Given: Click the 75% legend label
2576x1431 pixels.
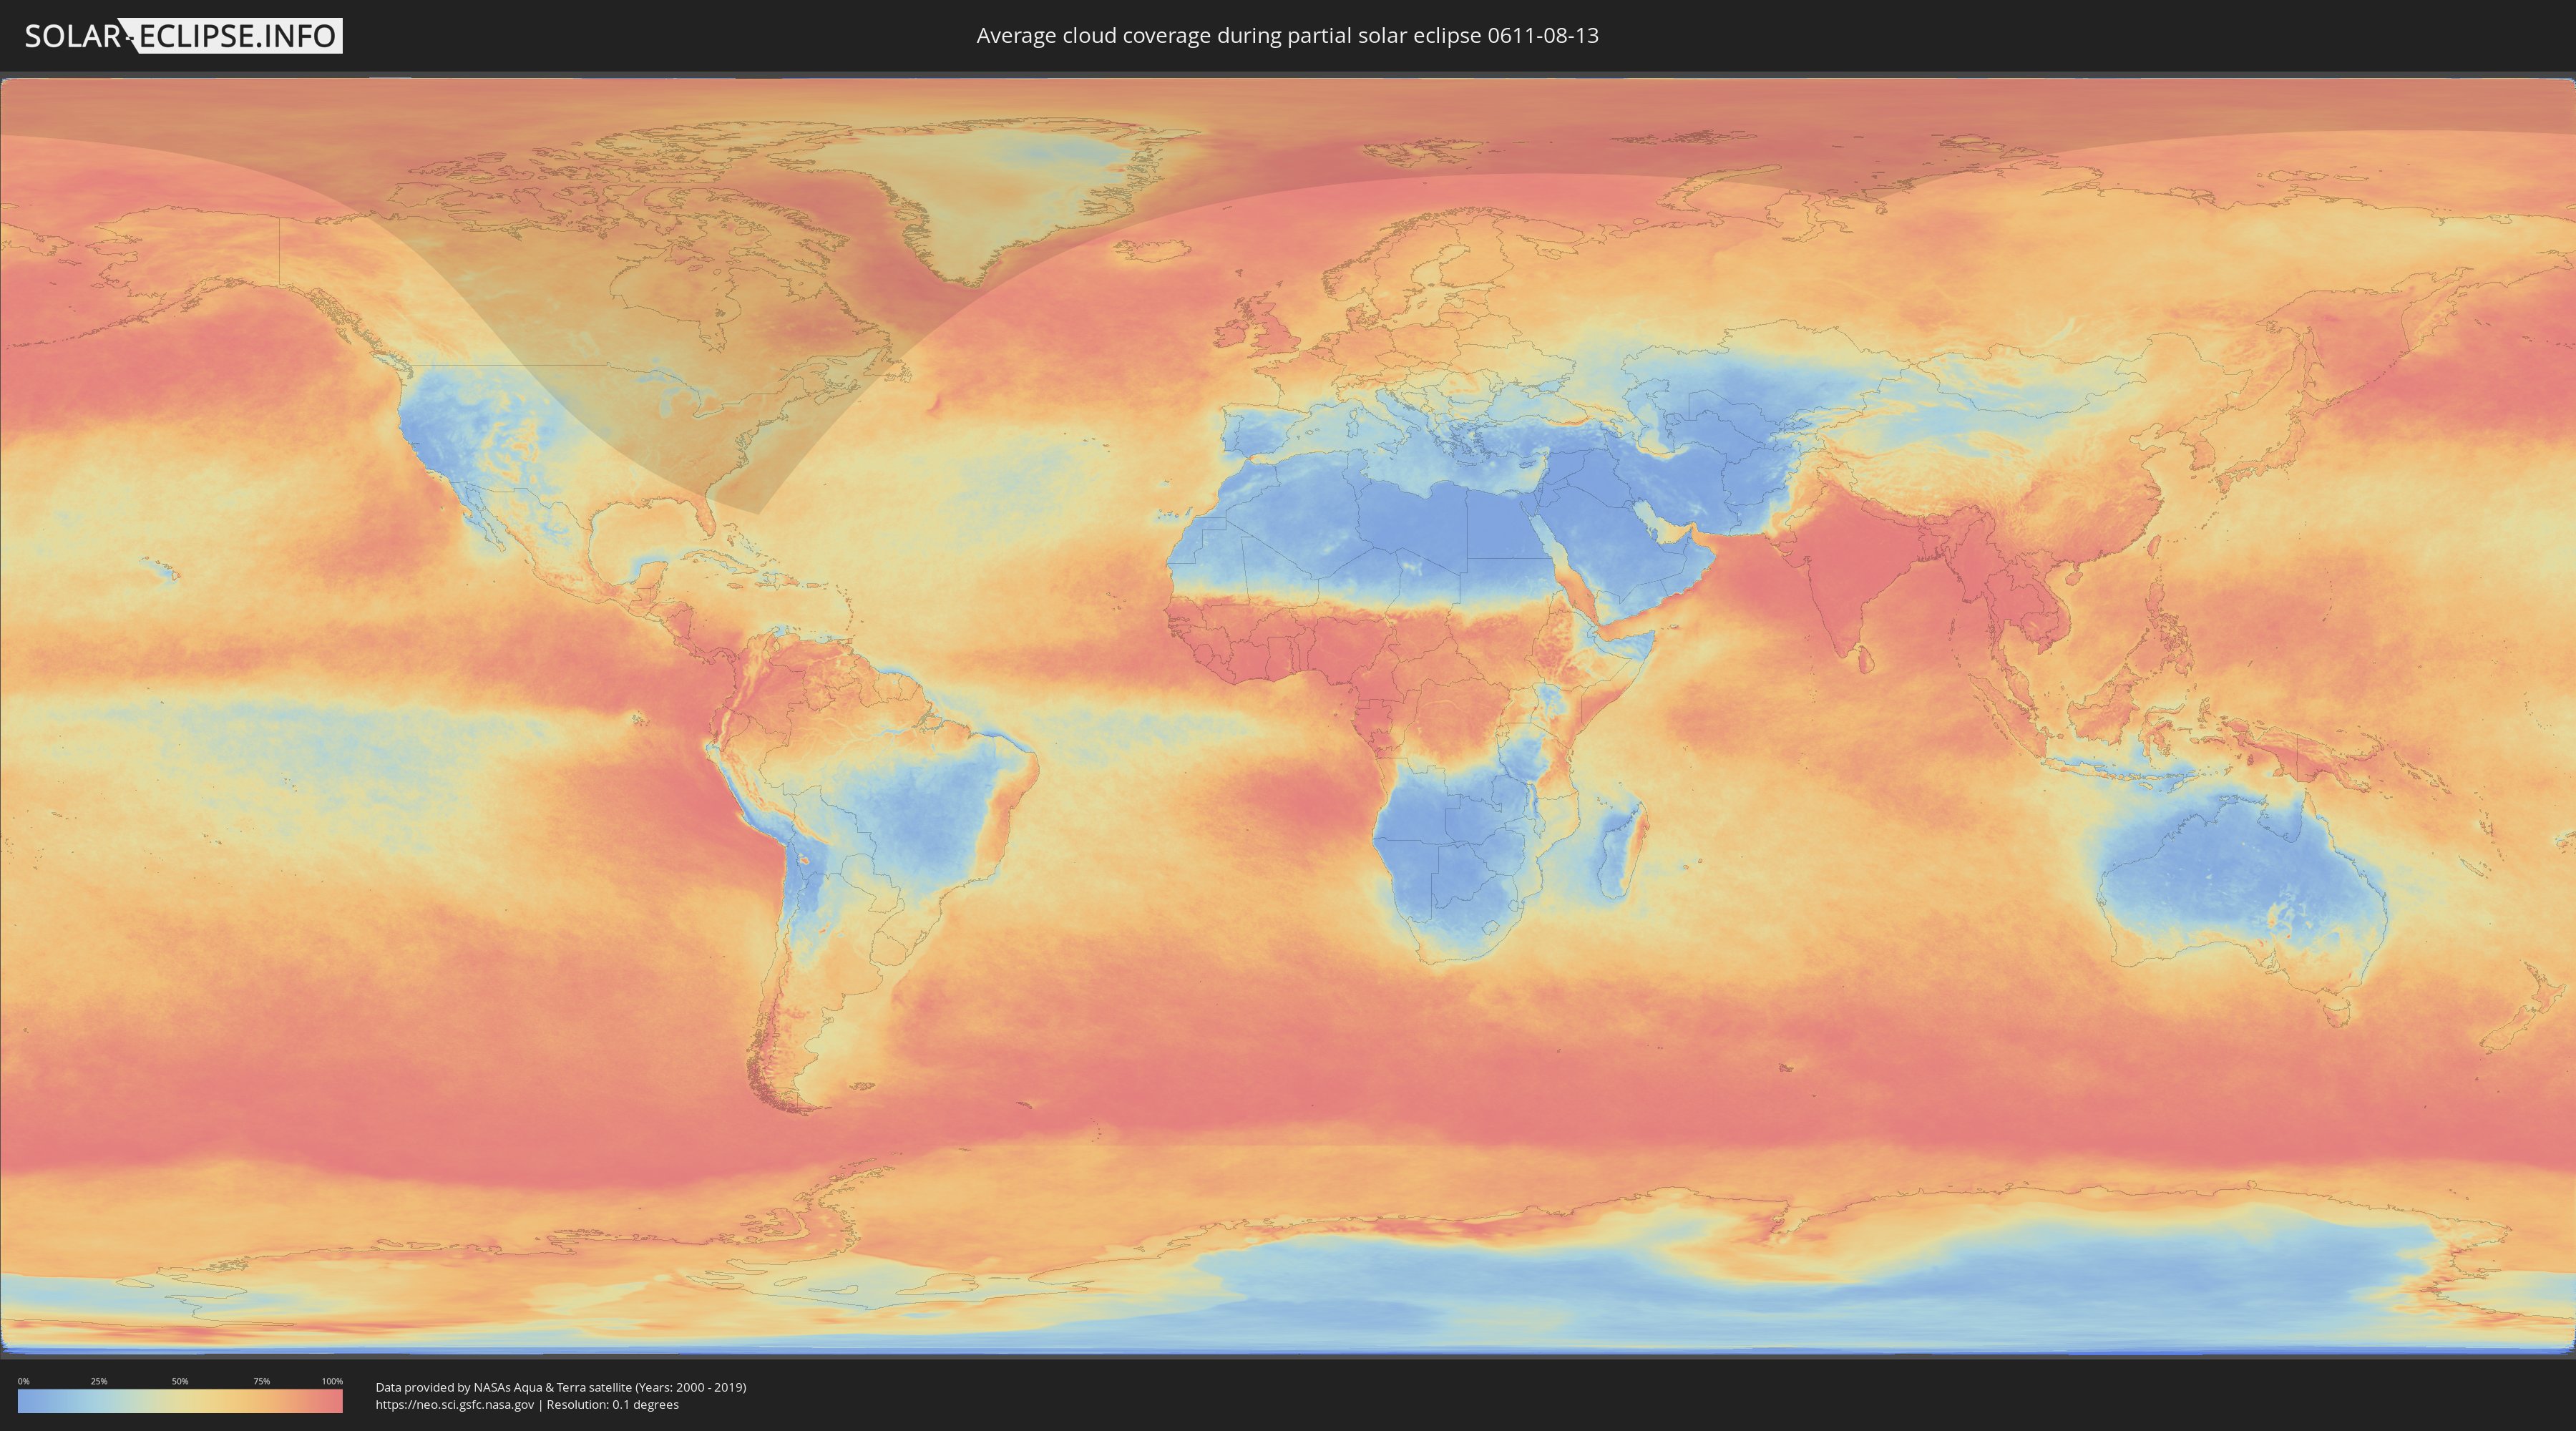Looking at the screenshot, I should tap(261, 1381).
